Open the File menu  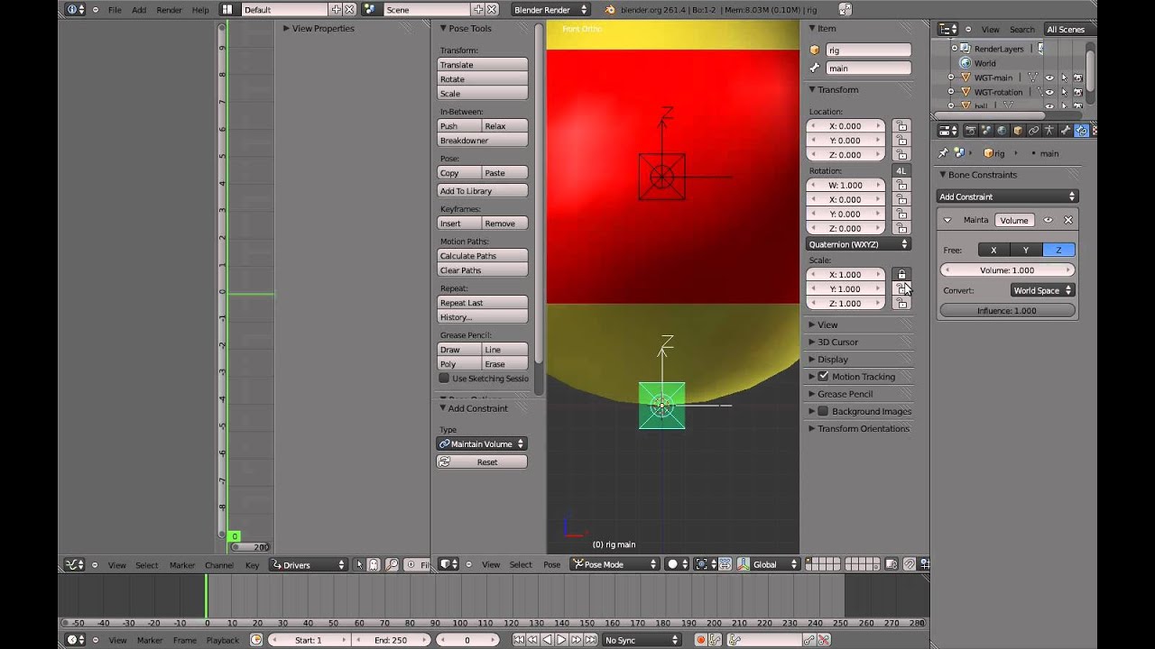click(x=115, y=10)
